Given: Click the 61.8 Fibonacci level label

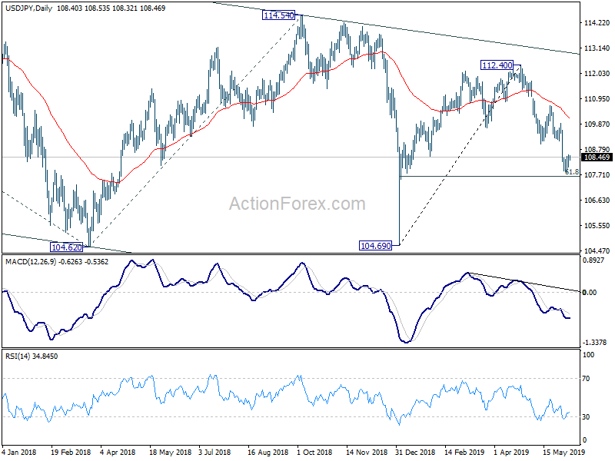Looking at the screenshot, I should click(x=572, y=172).
